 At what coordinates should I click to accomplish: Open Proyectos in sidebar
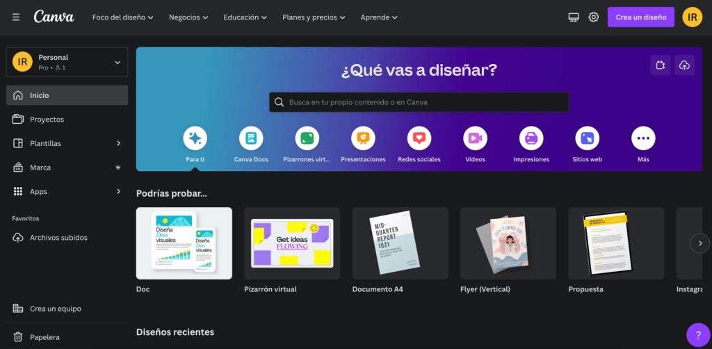click(67, 120)
